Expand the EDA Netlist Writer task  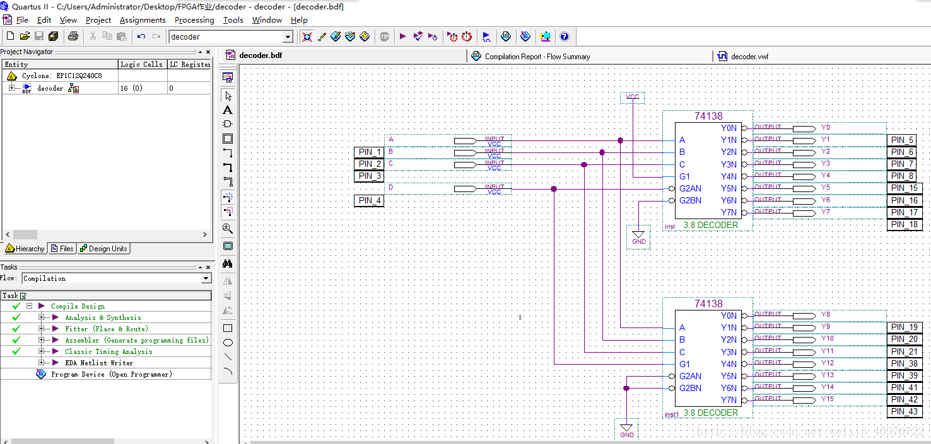(42, 363)
